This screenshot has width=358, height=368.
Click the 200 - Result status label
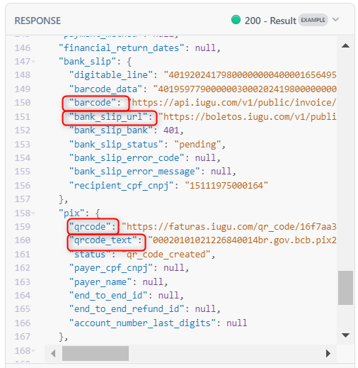(270, 21)
